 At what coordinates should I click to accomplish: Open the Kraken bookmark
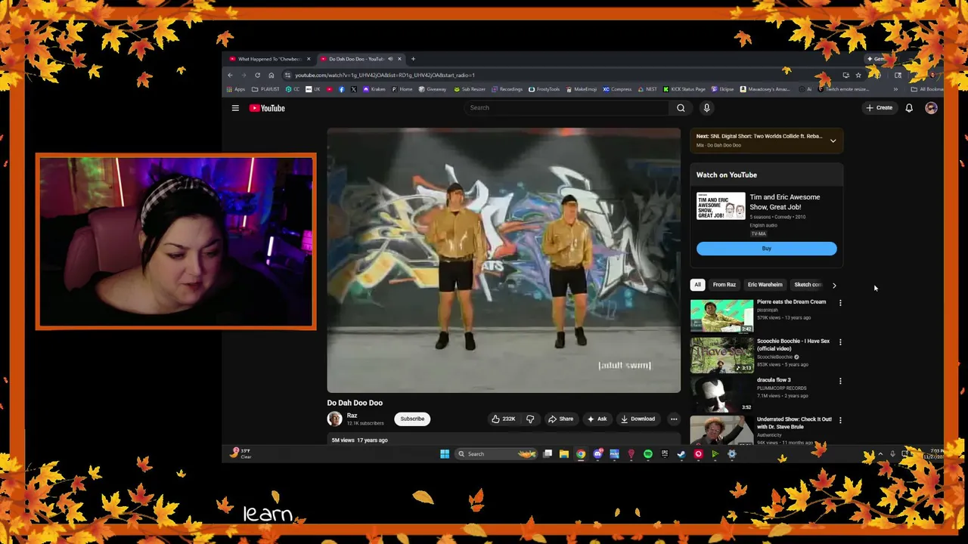point(374,89)
